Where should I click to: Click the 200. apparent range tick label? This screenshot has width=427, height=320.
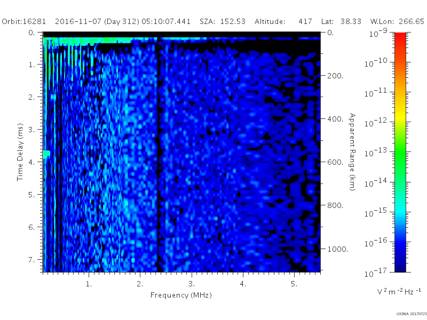(335, 76)
